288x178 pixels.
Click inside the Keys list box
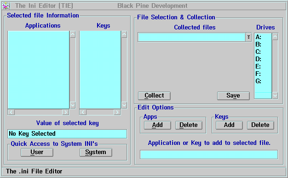click(x=100, y=70)
